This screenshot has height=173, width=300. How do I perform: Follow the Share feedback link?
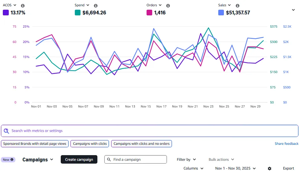pyautogui.click(x=286, y=144)
